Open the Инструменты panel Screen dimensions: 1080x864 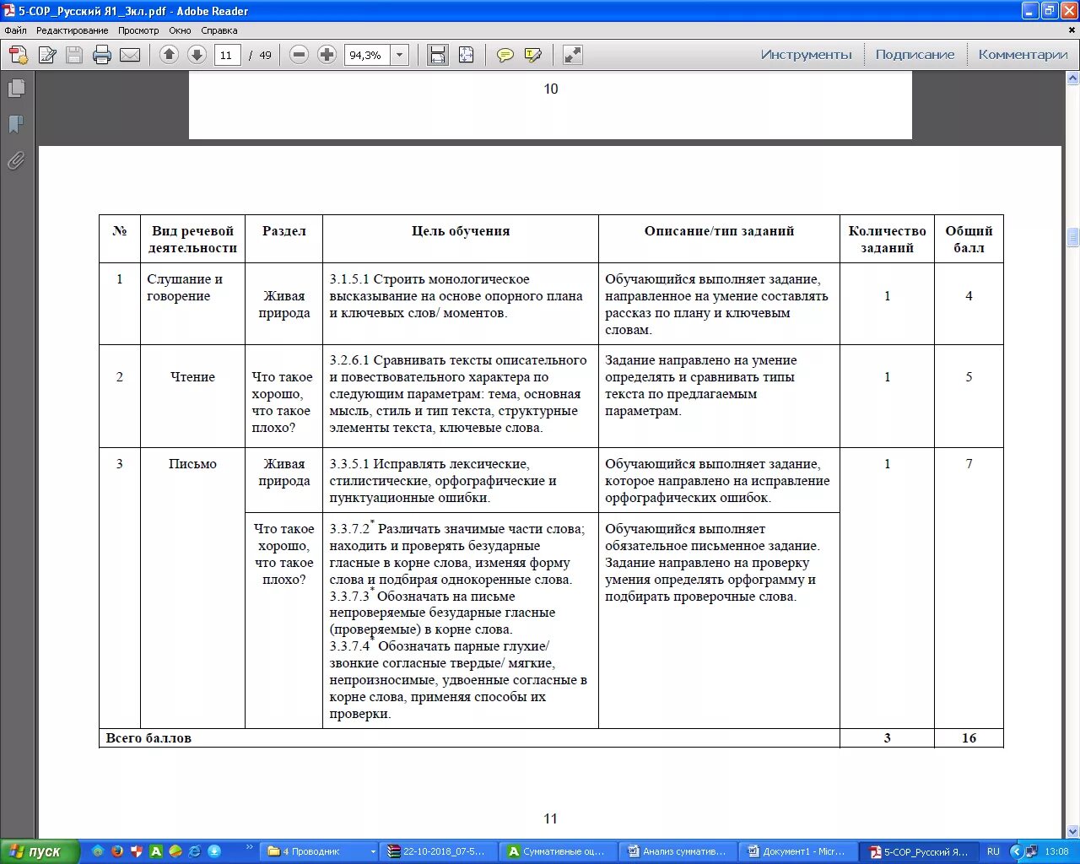[x=807, y=55]
